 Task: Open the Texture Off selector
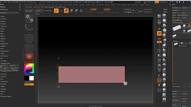click(29, 48)
